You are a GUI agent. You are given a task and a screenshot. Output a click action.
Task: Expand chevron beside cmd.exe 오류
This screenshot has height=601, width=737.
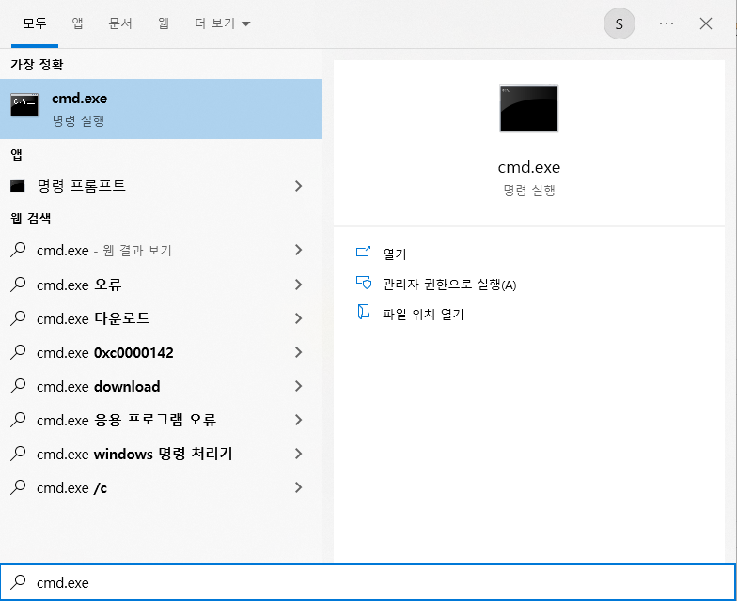(x=298, y=285)
